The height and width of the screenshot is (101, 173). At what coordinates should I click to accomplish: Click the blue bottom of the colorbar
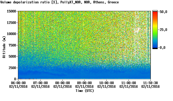[155, 46]
